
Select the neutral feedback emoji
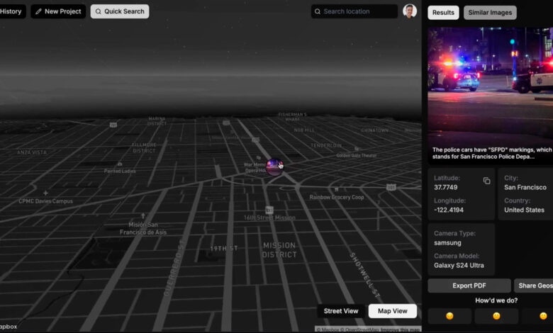[496, 316]
